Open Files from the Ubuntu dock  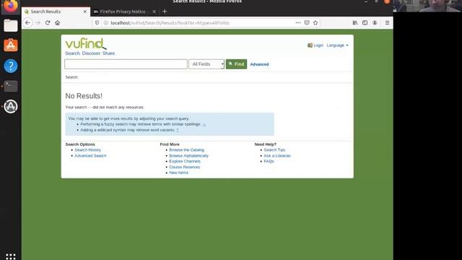tap(11, 26)
